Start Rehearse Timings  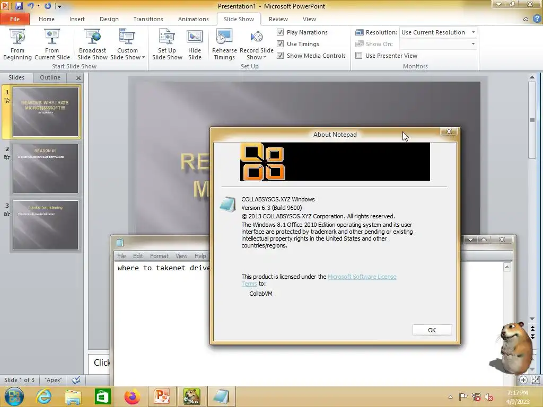224,45
